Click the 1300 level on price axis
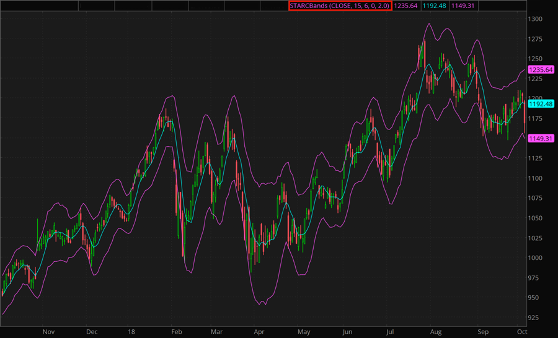 coord(534,19)
